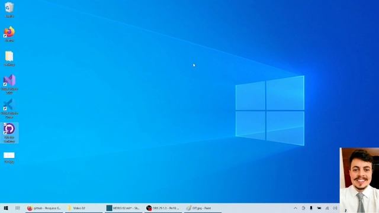Open Task View in the taskbar
Viewport: 379px width, 213px height.
[x=17, y=208]
